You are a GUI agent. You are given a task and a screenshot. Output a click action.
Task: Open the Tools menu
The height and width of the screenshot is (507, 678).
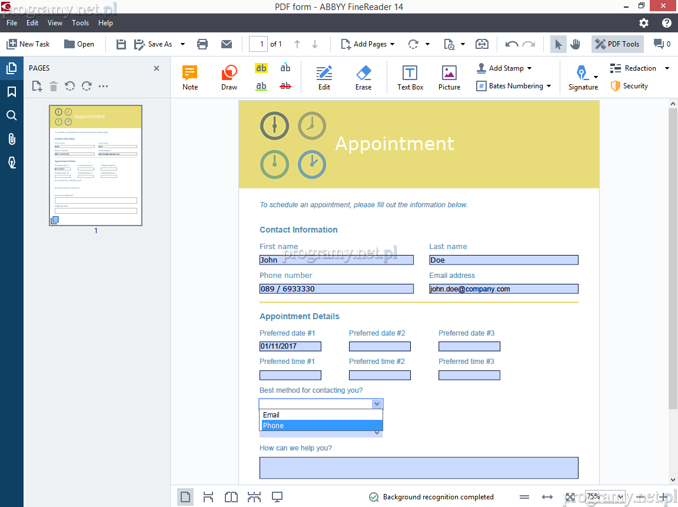pyautogui.click(x=80, y=23)
